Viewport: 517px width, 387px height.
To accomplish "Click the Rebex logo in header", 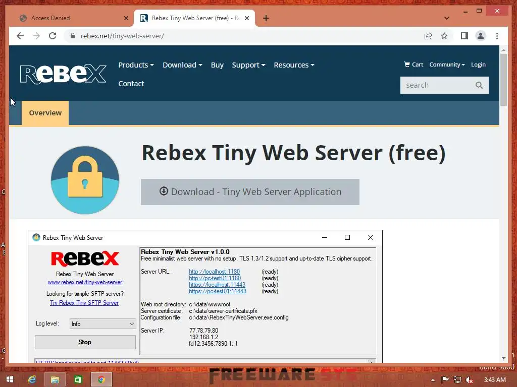I will coord(63,74).
